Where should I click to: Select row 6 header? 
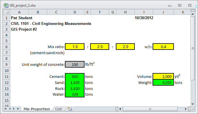pos(7,47)
